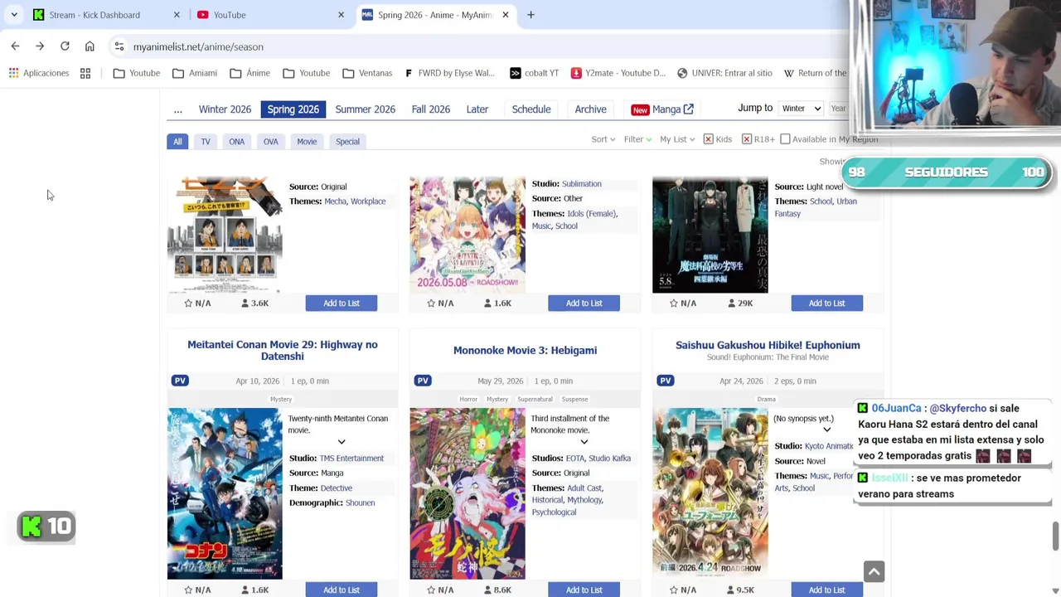Jump to top with the scroll-up arrow button
Viewport: 1061px width, 597px height.
click(874, 571)
